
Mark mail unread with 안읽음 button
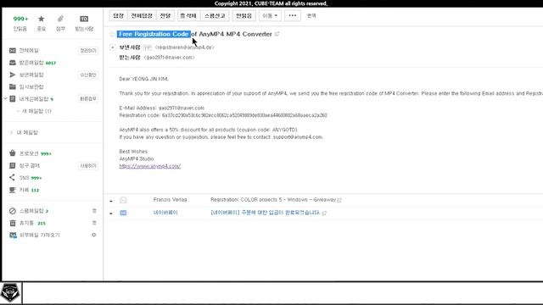[x=244, y=15]
